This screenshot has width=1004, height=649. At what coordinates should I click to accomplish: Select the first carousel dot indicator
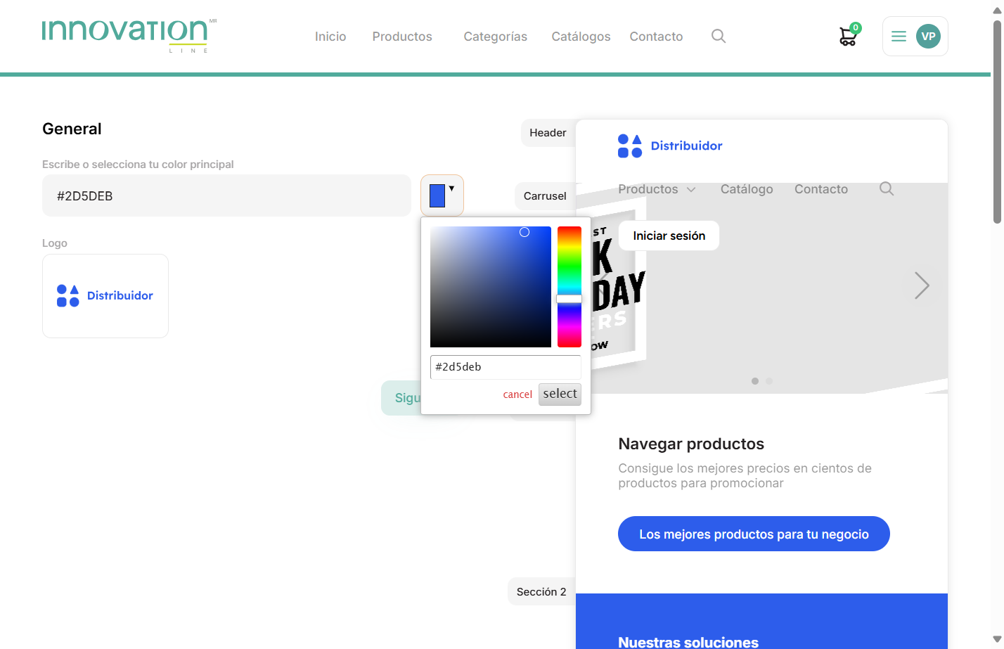[x=755, y=381]
